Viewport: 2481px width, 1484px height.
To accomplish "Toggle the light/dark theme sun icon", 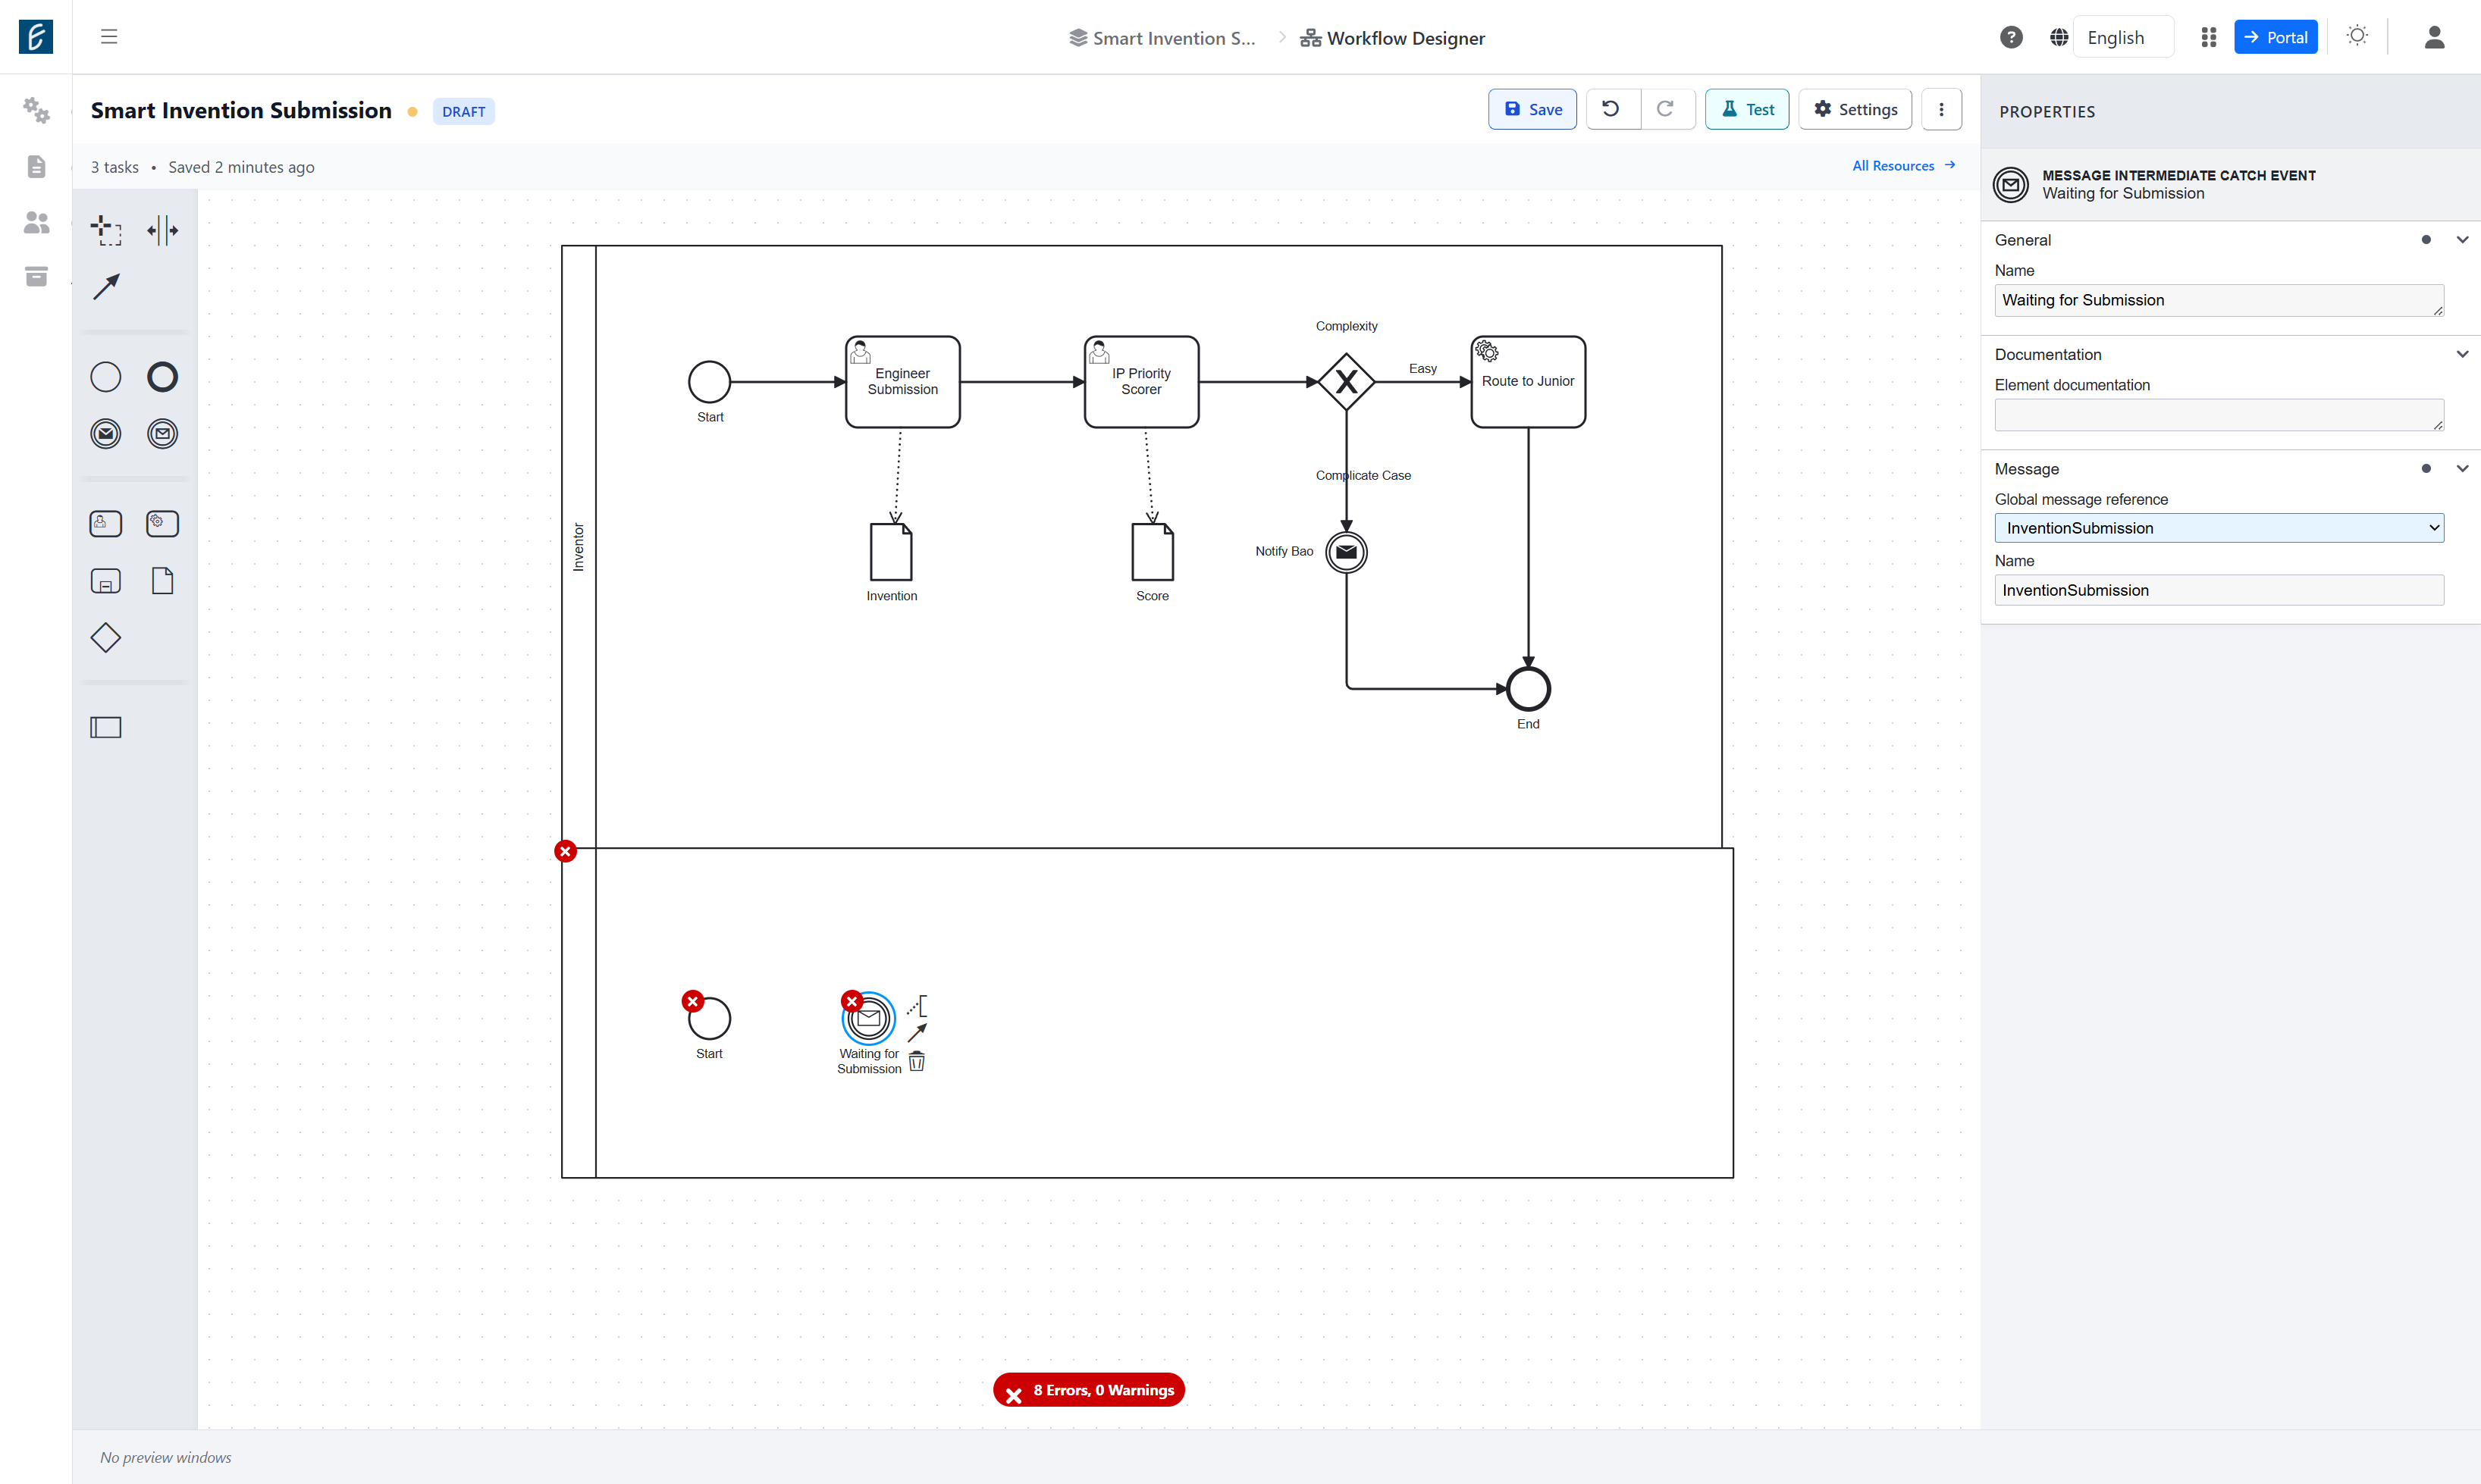I will [2357, 36].
